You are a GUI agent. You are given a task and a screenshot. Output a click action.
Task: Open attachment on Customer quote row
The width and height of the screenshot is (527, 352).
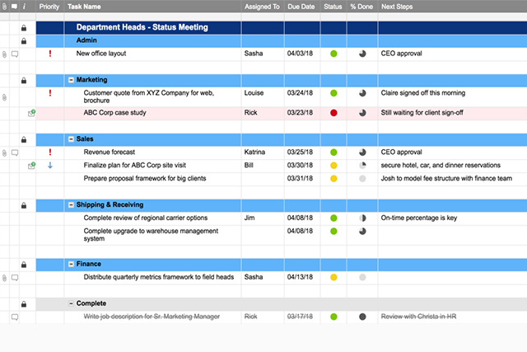click(x=4, y=97)
